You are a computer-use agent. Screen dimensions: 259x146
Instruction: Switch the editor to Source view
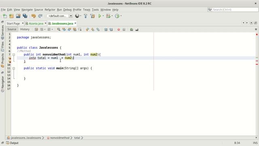pyautogui.click(x=12, y=29)
